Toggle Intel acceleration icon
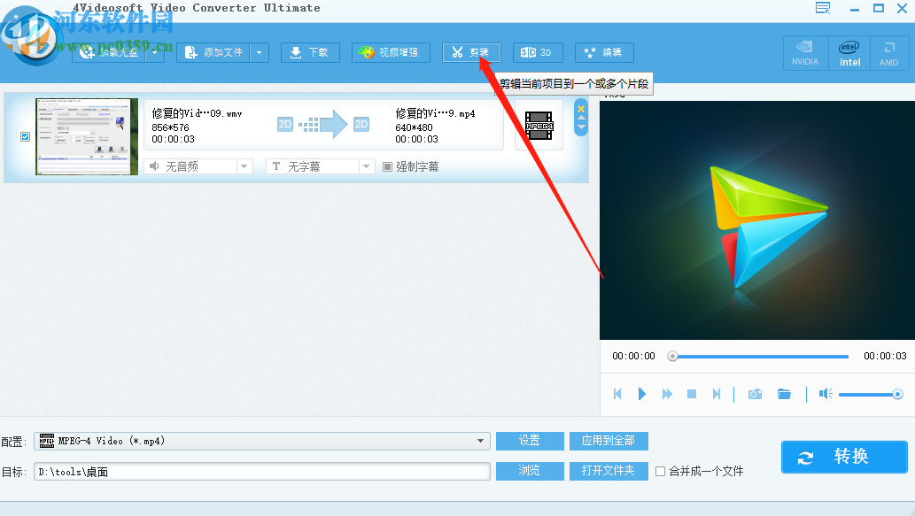915x516 pixels. coord(849,53)
